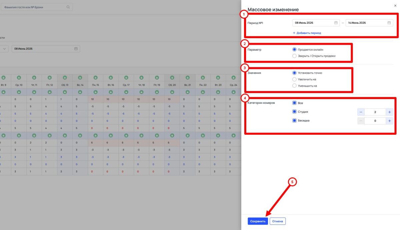
Task: Close the Массовое изменение panel with the X
Action: pos(395,5)
